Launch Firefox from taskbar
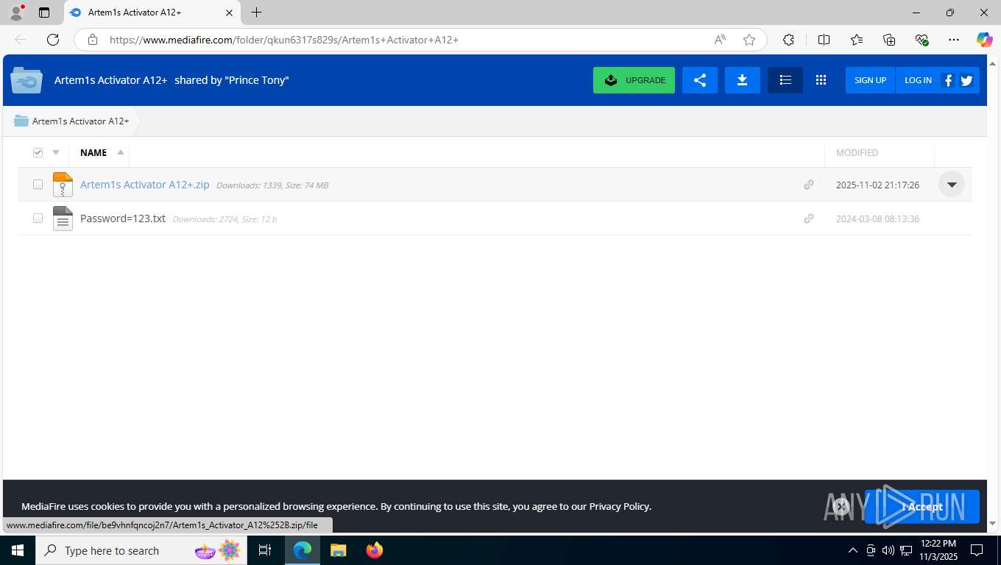The width and height of the screenshot is (1001, 565). click(374, 550)
